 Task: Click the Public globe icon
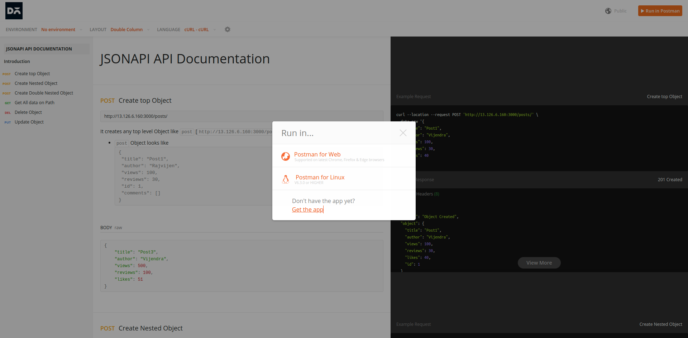pos(608,11)
